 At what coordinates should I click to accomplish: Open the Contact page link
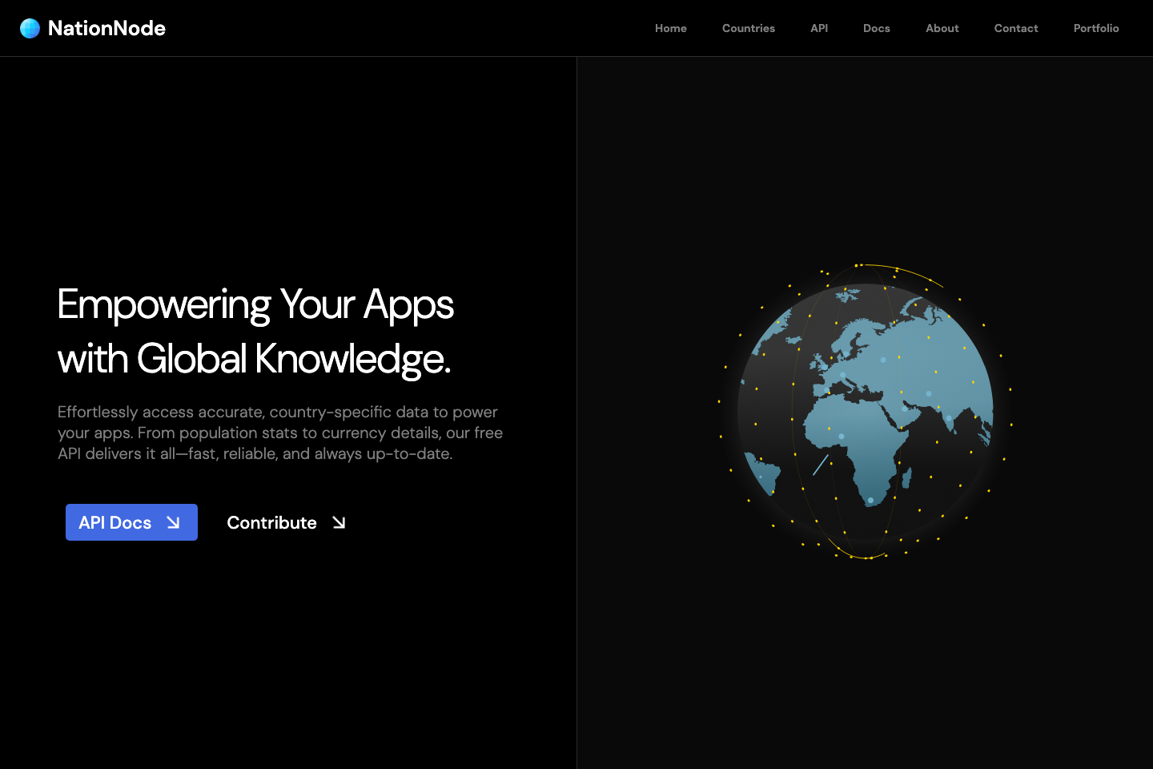click(1015, 28)
